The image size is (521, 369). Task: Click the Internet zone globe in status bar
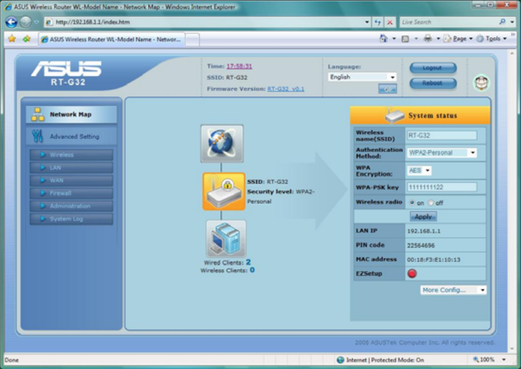(340, 360)
